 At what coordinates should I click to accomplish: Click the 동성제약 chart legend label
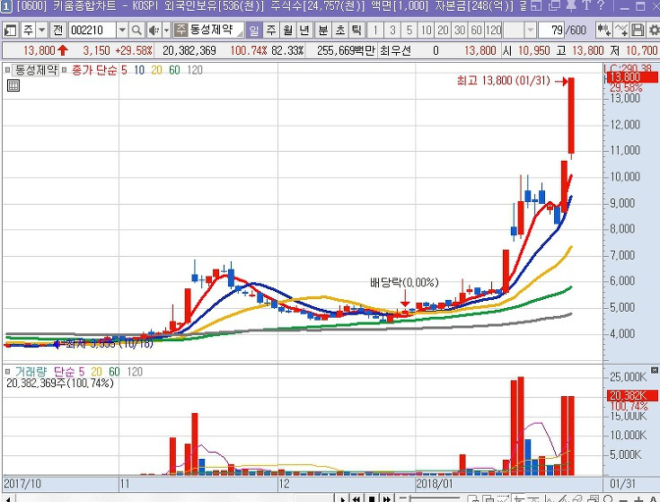click(35, 70)
